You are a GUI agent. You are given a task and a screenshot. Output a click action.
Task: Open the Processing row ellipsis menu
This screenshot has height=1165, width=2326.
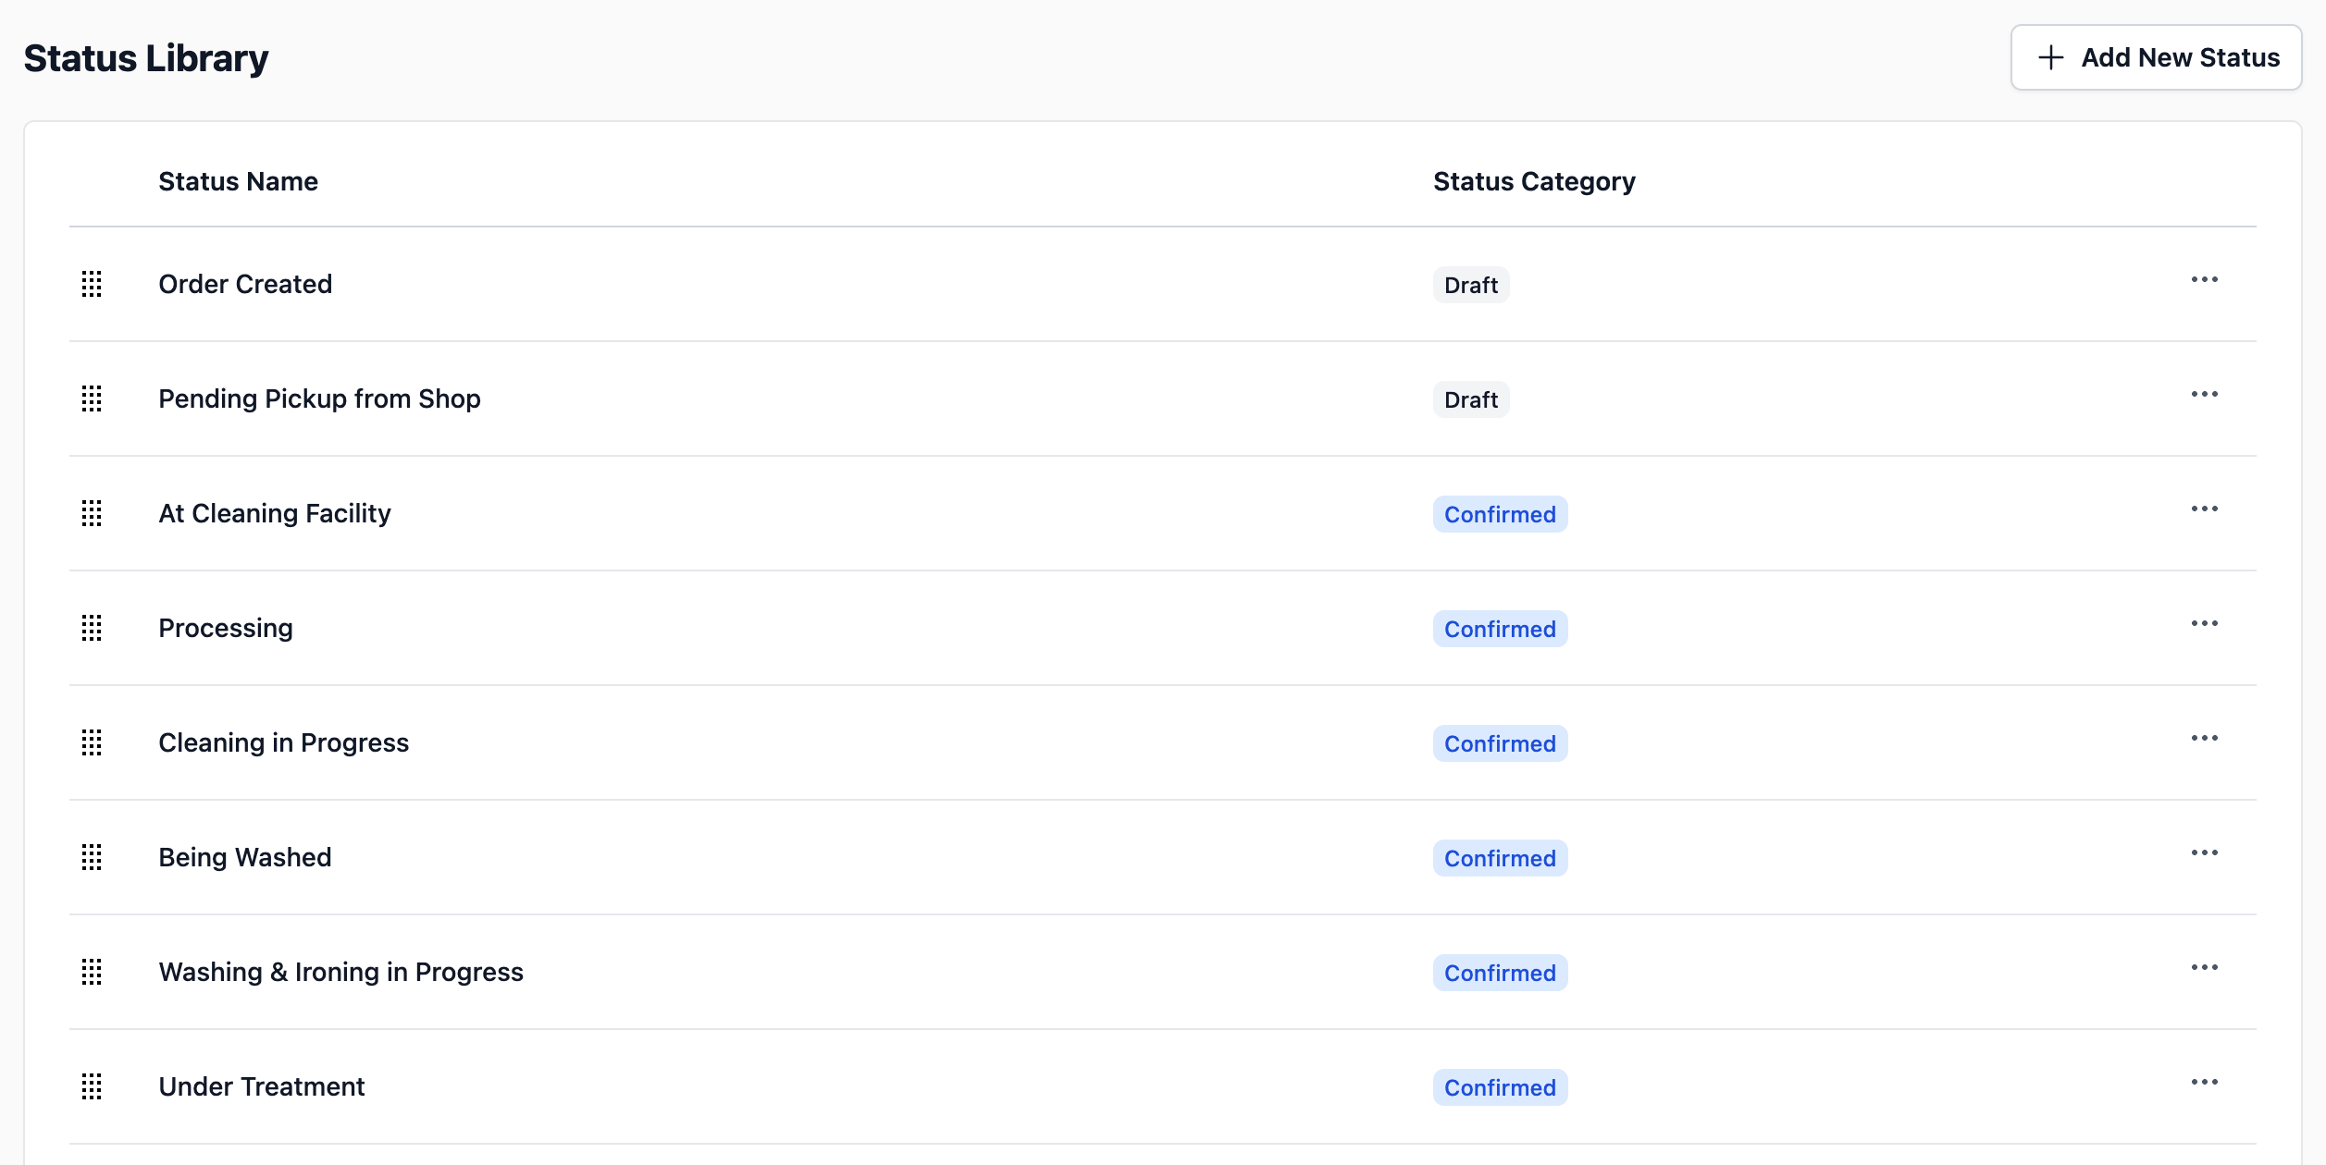point(2204,623)
